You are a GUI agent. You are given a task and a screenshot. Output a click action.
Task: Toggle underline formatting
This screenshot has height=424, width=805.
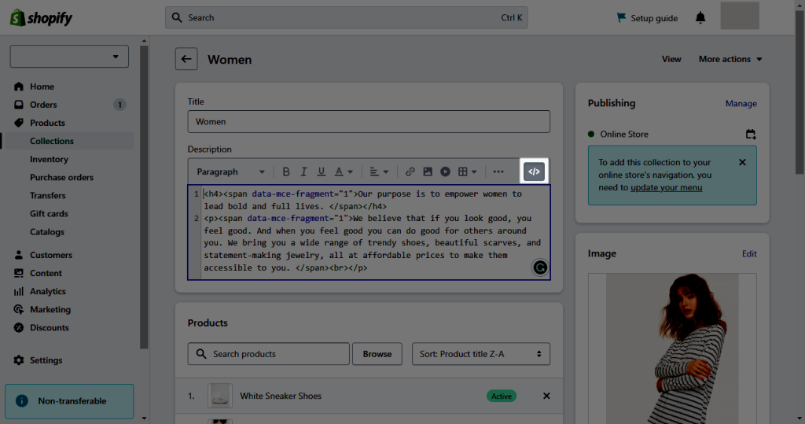[321, 171]
